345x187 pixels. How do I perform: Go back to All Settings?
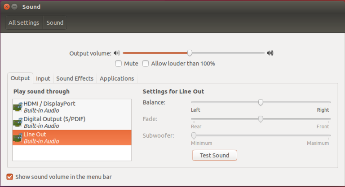(x=24, y=22)
